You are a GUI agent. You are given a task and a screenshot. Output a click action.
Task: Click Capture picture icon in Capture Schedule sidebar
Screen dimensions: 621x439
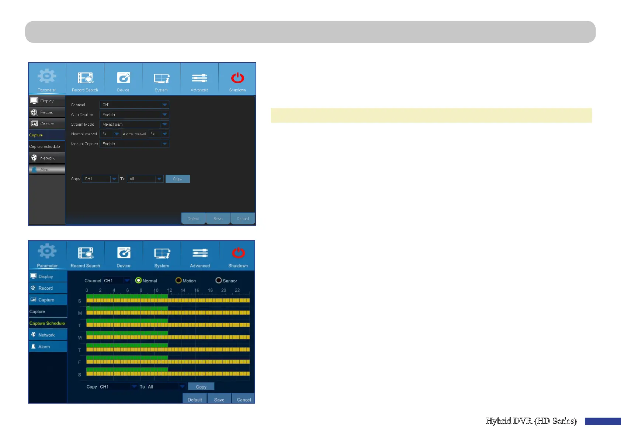click(33, 300)
